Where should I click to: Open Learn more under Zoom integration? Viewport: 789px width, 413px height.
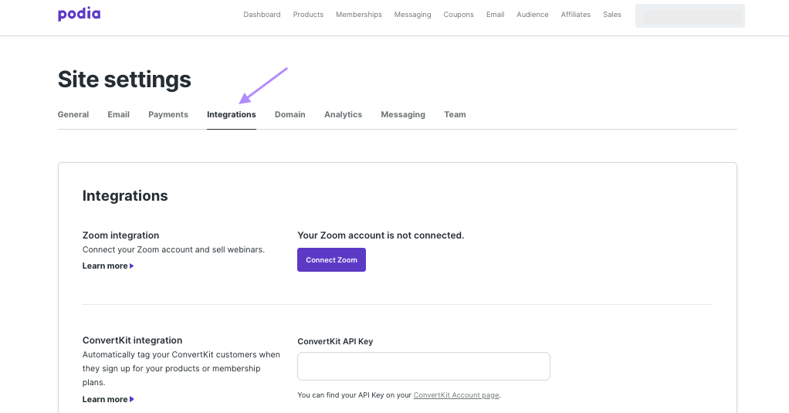pos(108,266)
